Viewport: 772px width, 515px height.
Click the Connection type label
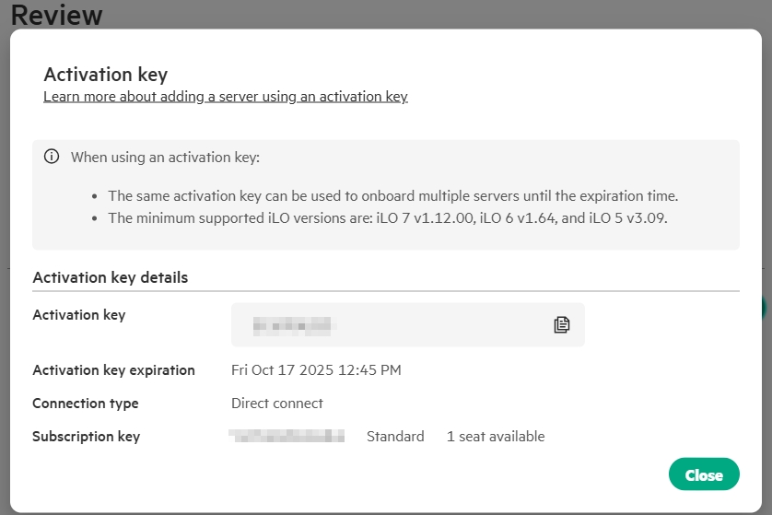tap(85, 404)
